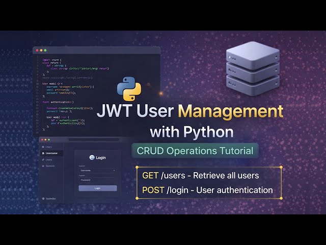Viewport: 326px width, 245px height.
Task: Maximize the code editor window with green dot
Action: (45, 51)
